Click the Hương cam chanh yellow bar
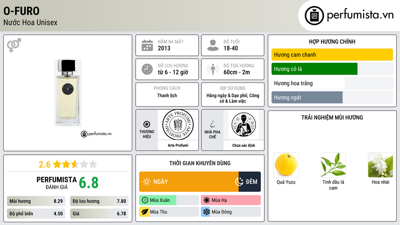 point(332,55)
